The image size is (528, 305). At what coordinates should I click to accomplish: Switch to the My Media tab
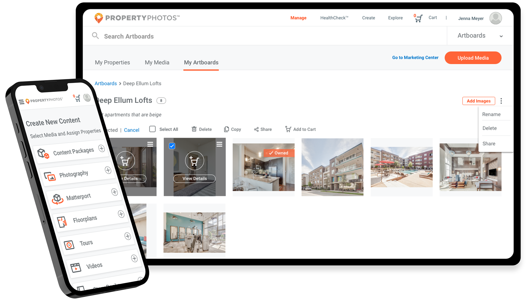(x=157, y=63)
